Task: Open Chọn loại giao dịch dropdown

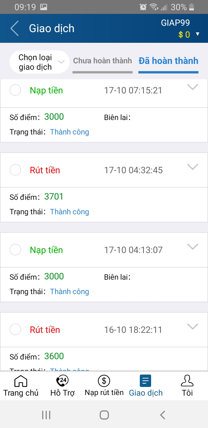Action: (x=40, y=62)
